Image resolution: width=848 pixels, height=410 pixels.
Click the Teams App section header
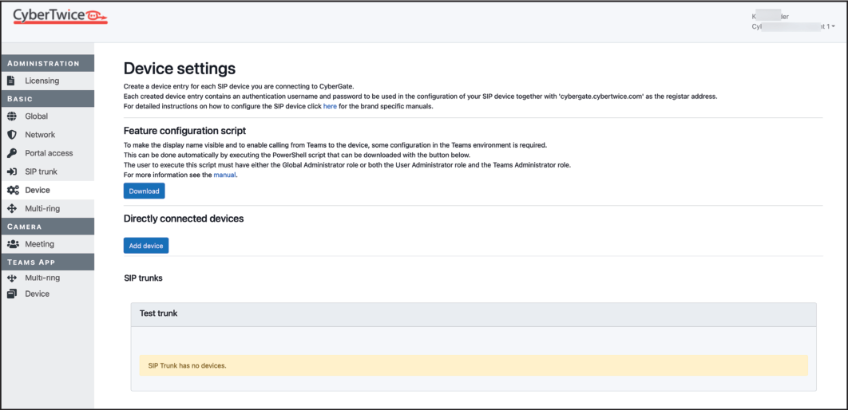48,262
